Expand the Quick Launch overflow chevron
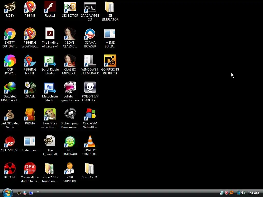Image resolution: width=263 pixels, height=197 pixels. pyautogui.click(x=38, y=192)
